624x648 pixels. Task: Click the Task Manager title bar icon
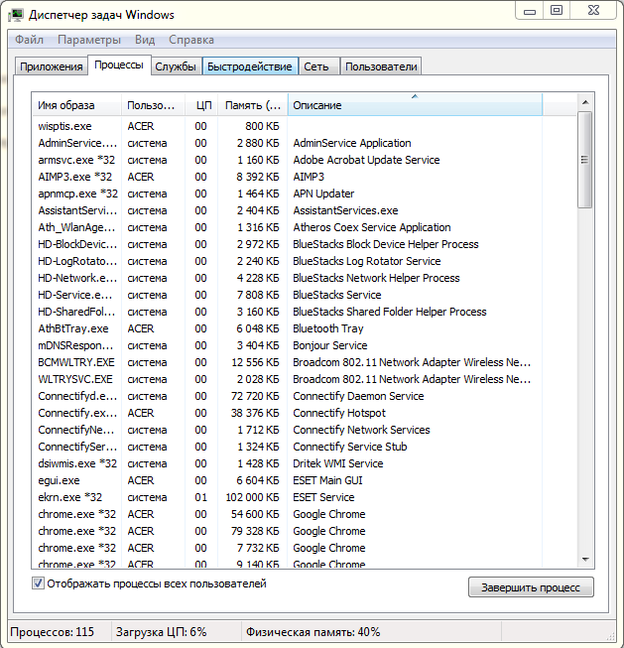pyautogui.click(x=17, y=15)
